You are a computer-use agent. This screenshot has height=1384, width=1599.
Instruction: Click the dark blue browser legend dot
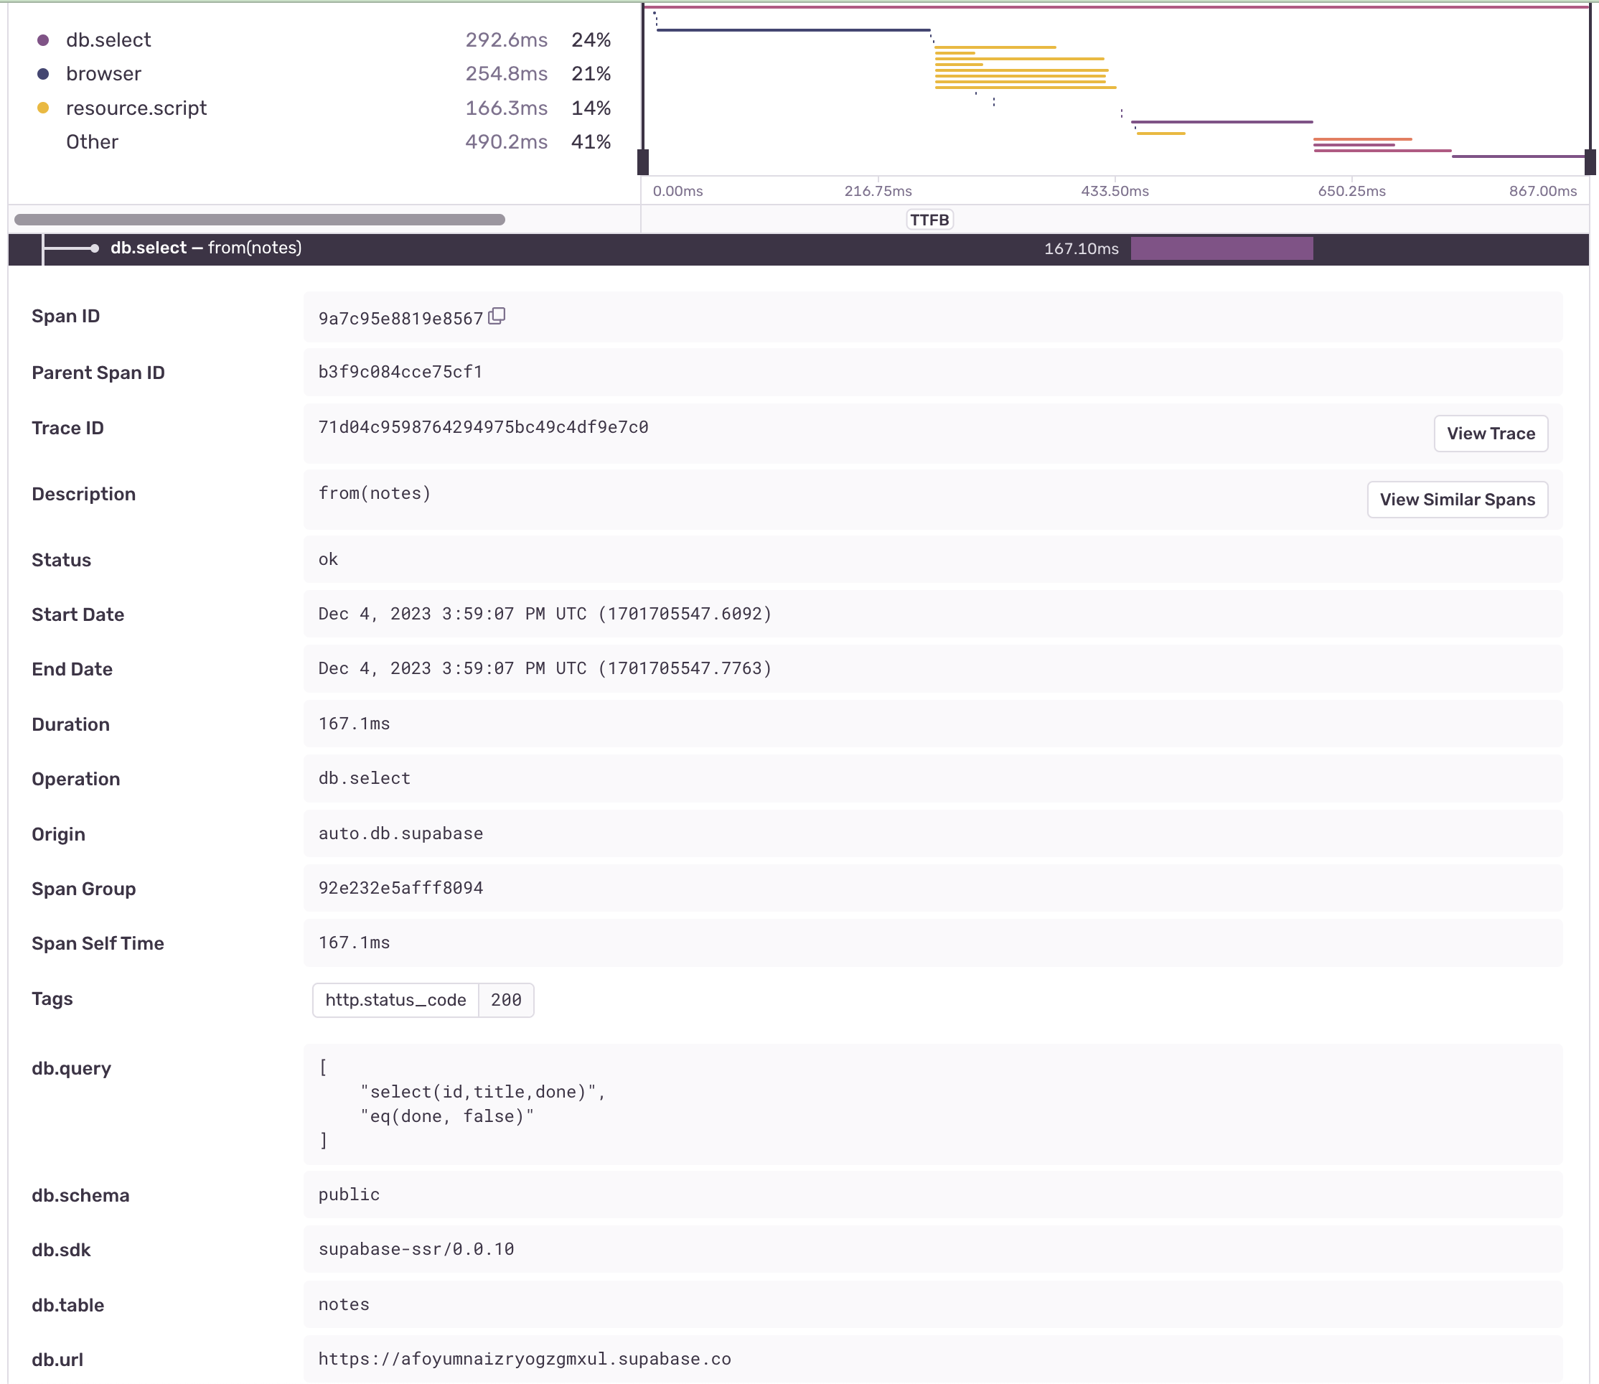pyautogui.click(x=43, y=74)
